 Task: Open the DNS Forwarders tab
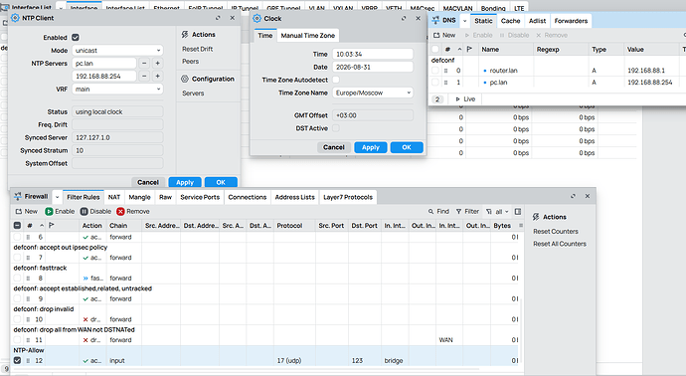coord(571,21)
